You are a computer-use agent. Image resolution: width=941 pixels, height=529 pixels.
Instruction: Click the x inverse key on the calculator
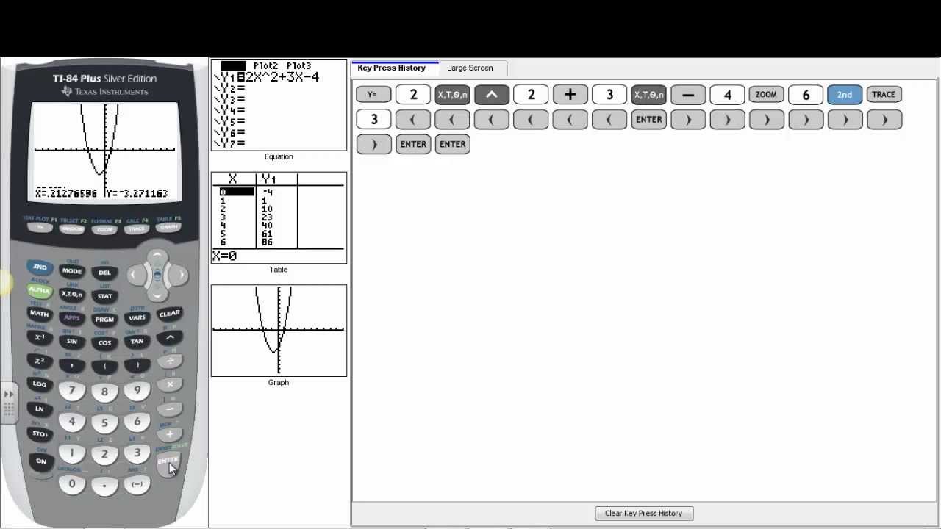tap(40, 337)
